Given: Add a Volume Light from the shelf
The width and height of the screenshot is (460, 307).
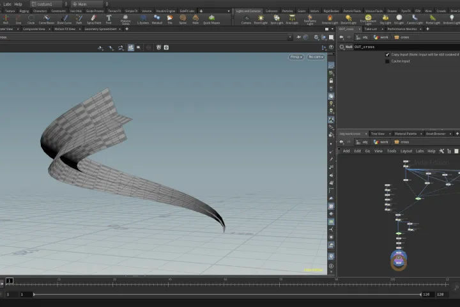Looking at the screenshot, I should pos(330,19).
